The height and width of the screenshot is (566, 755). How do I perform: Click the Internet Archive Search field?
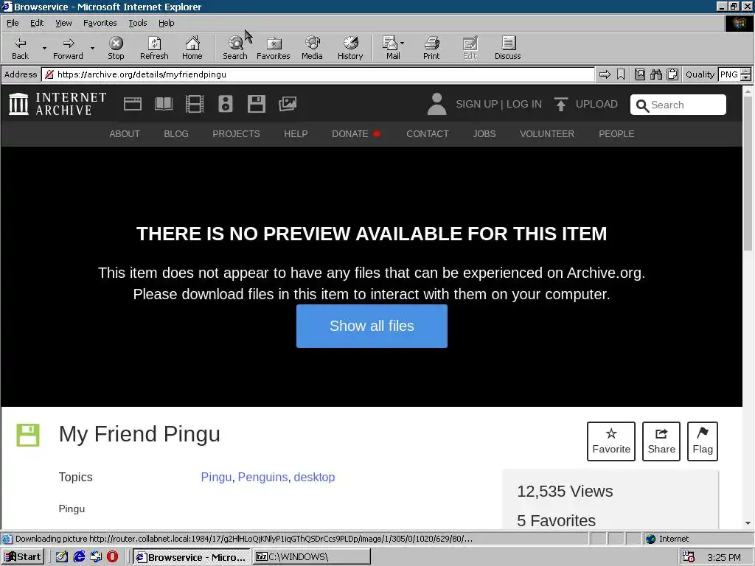tap(678, 105)
